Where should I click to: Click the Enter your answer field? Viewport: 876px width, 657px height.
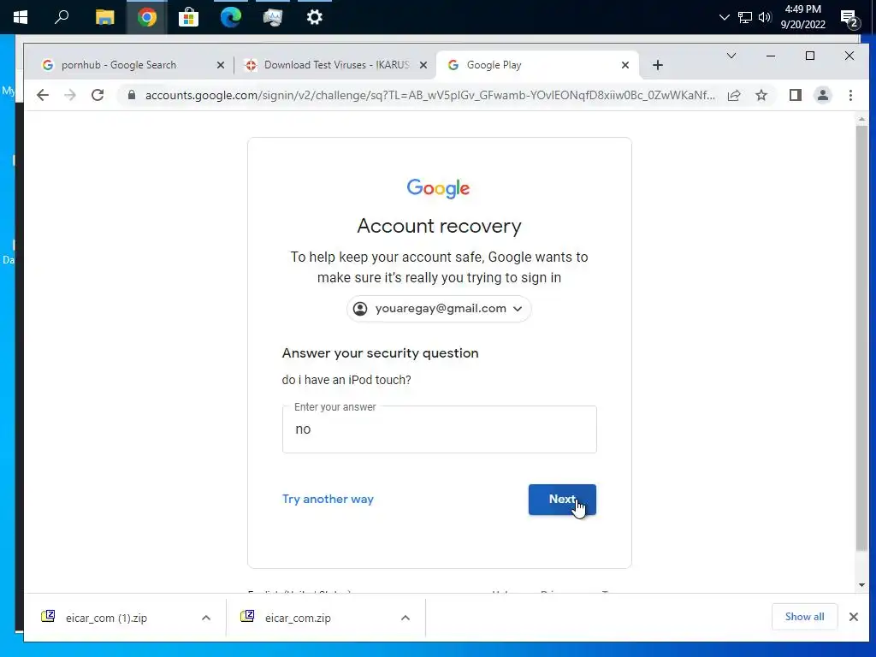439,429
